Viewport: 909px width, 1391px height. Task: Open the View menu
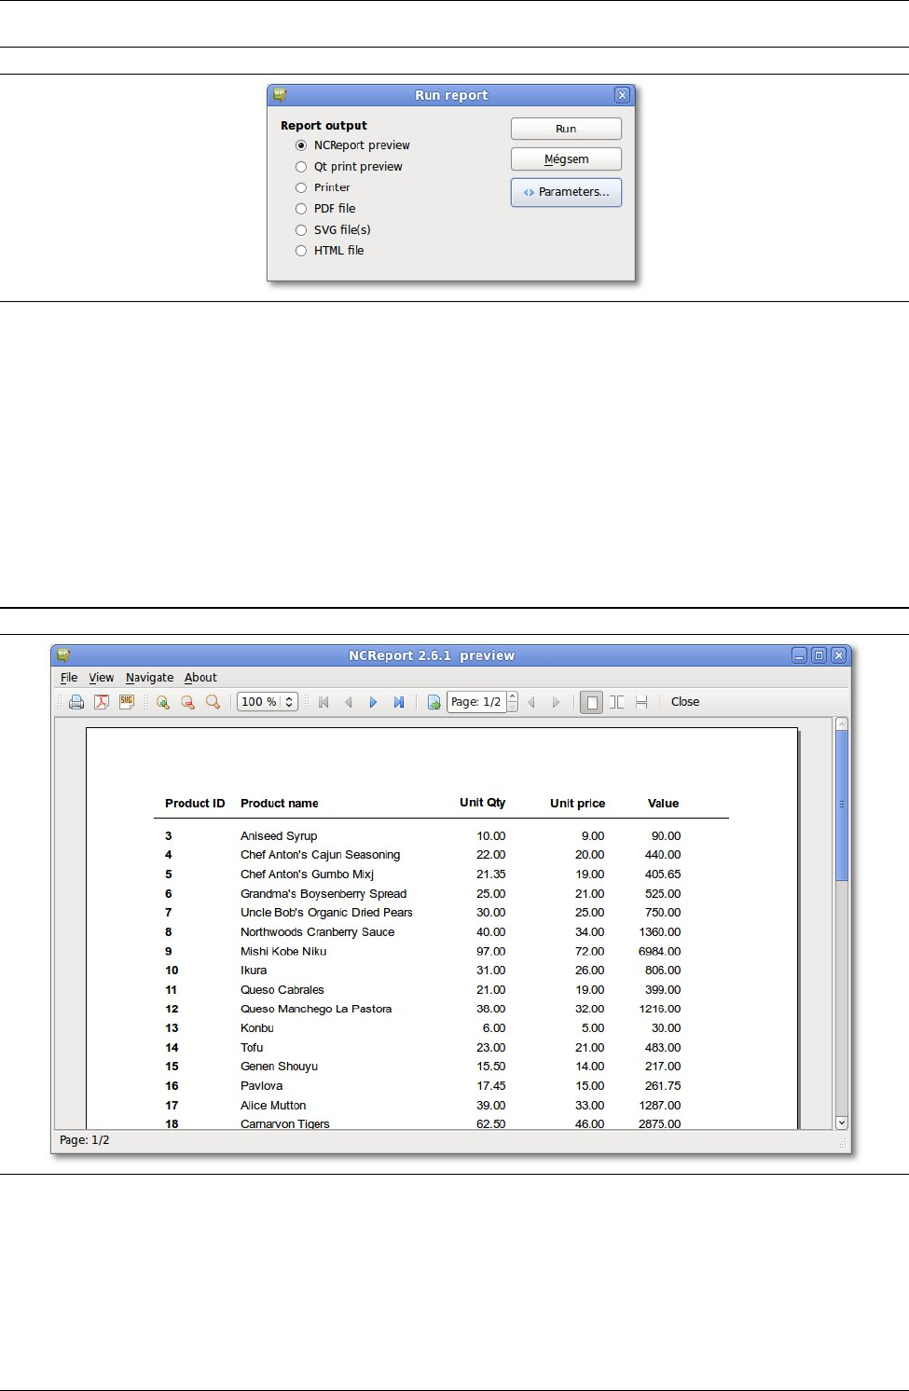102,678
